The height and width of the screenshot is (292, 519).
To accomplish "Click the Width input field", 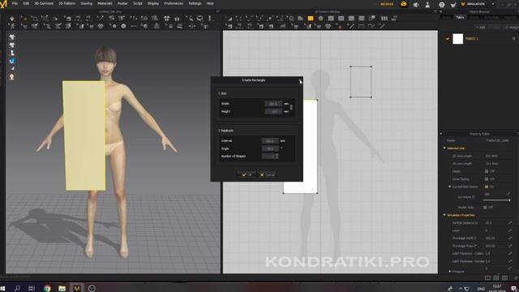I will tap(273, 104).
